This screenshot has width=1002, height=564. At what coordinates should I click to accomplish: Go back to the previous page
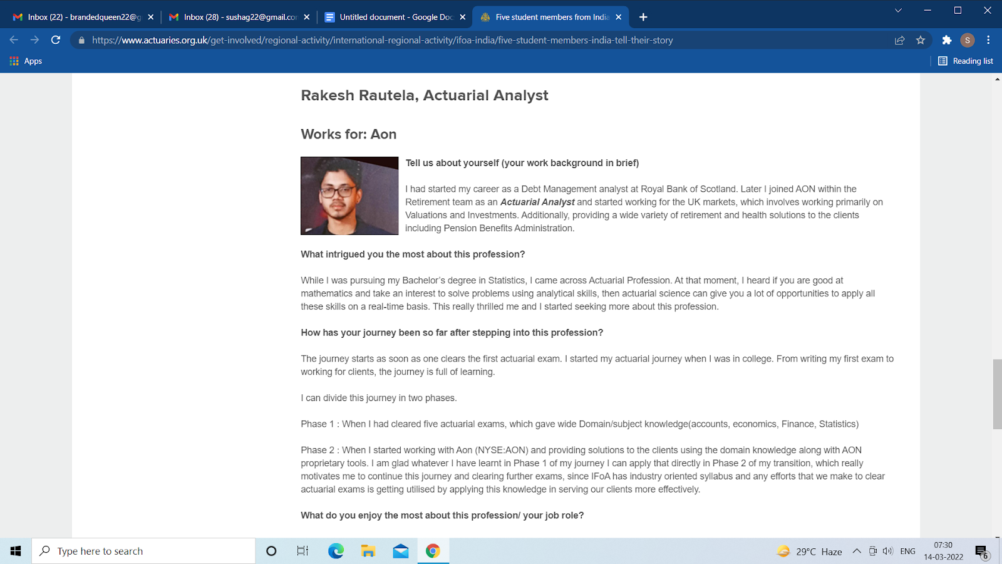(x=14, y=40)
